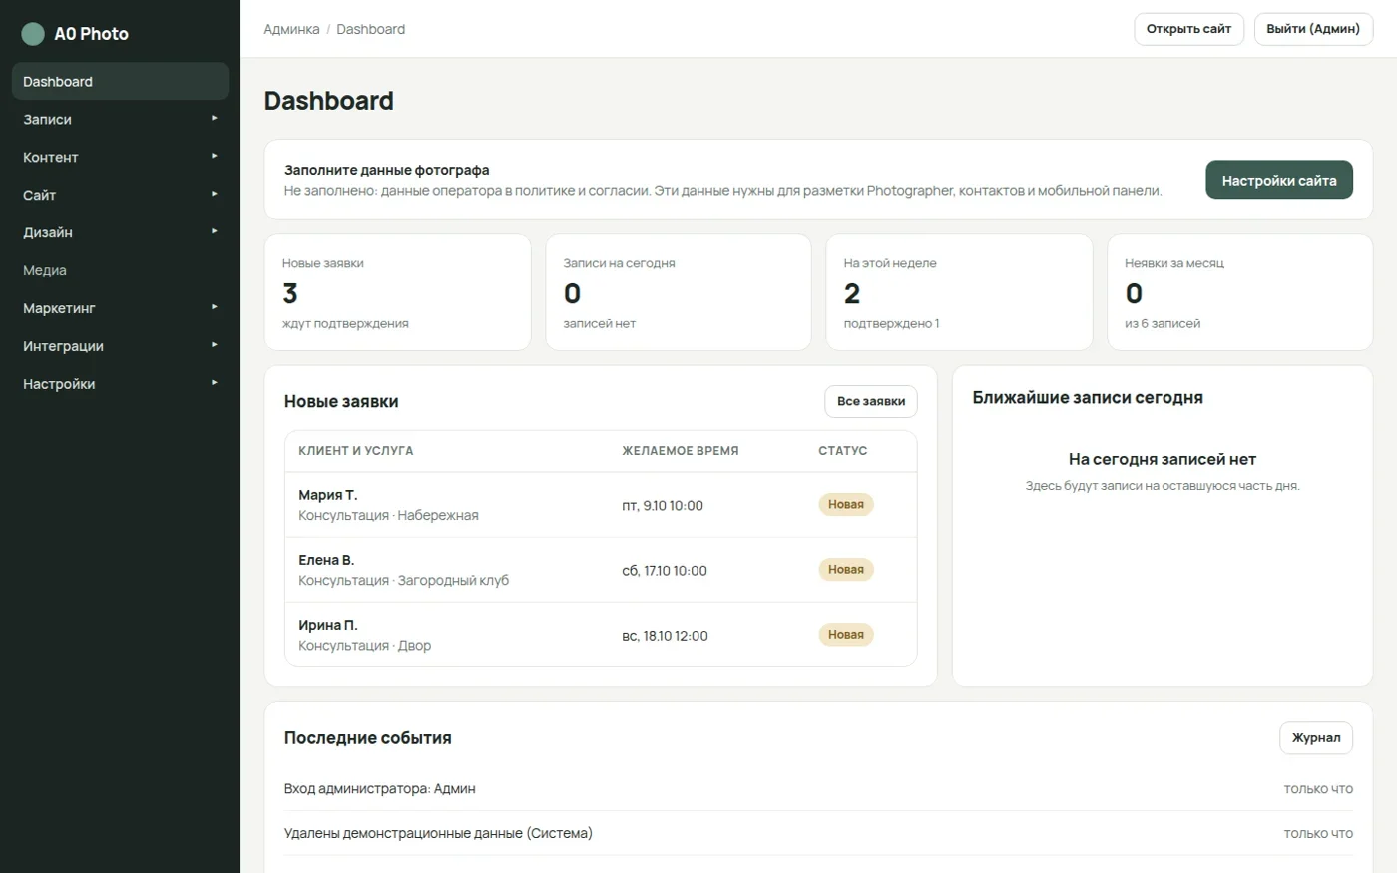Viewport: 1397px width, 873px height.
Task: Click Консультация · Загородный клуб text
Action: click(404, 581)
